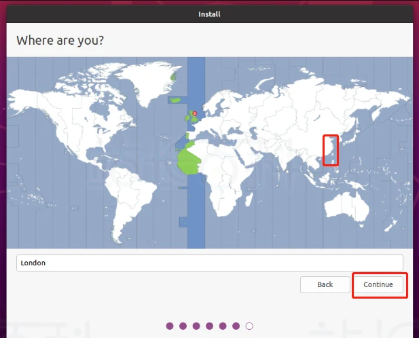This screenshot has width=419, height=338.
Task: Go back with the Back button
Action: click(x=325, y=284)
